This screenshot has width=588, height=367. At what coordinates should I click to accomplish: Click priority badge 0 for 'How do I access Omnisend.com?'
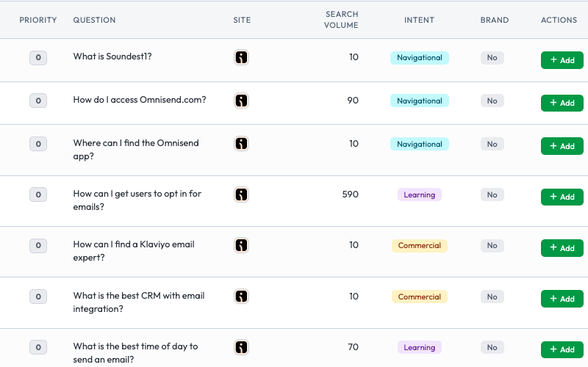[38, 101]
